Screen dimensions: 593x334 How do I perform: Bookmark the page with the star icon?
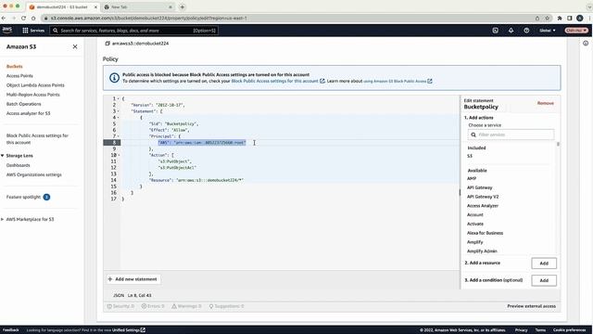(x=547, y=19)
